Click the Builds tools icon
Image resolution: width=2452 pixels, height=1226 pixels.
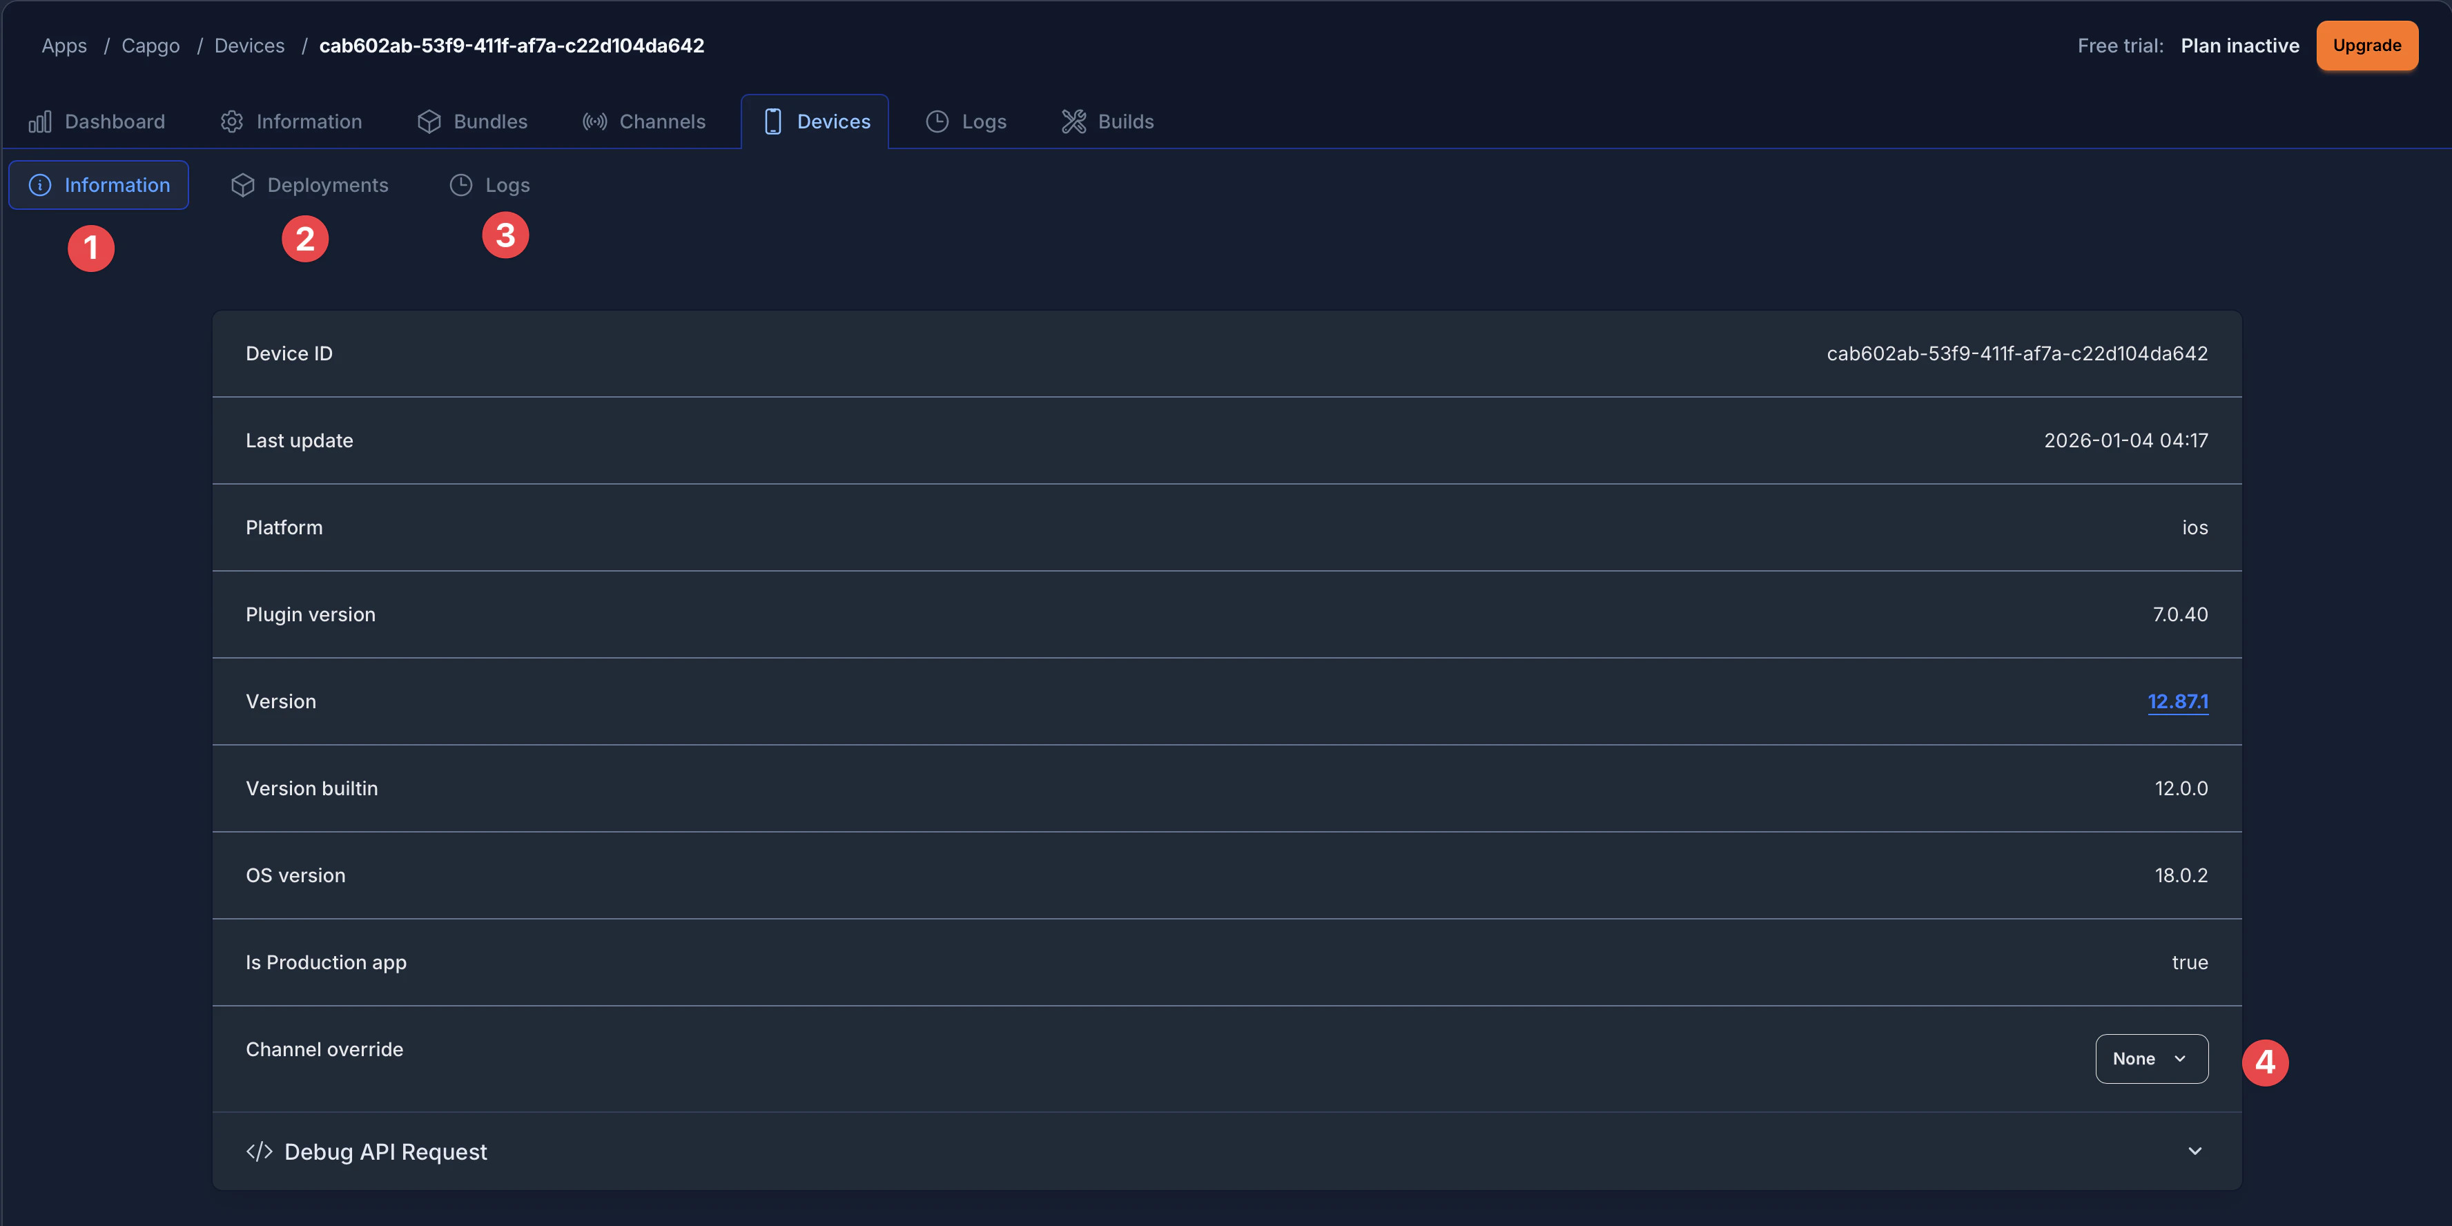coord(1073,121)
